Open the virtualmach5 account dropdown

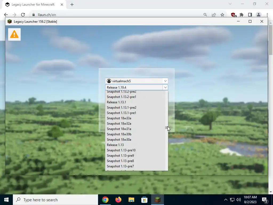165,81
